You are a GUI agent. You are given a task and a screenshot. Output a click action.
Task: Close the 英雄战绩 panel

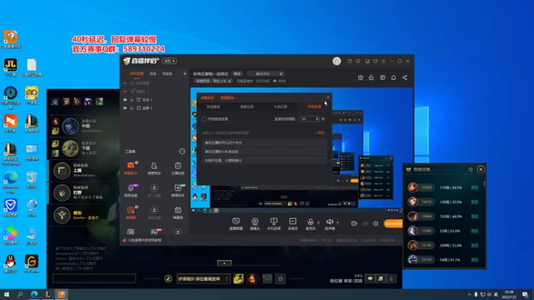point(481,169)
